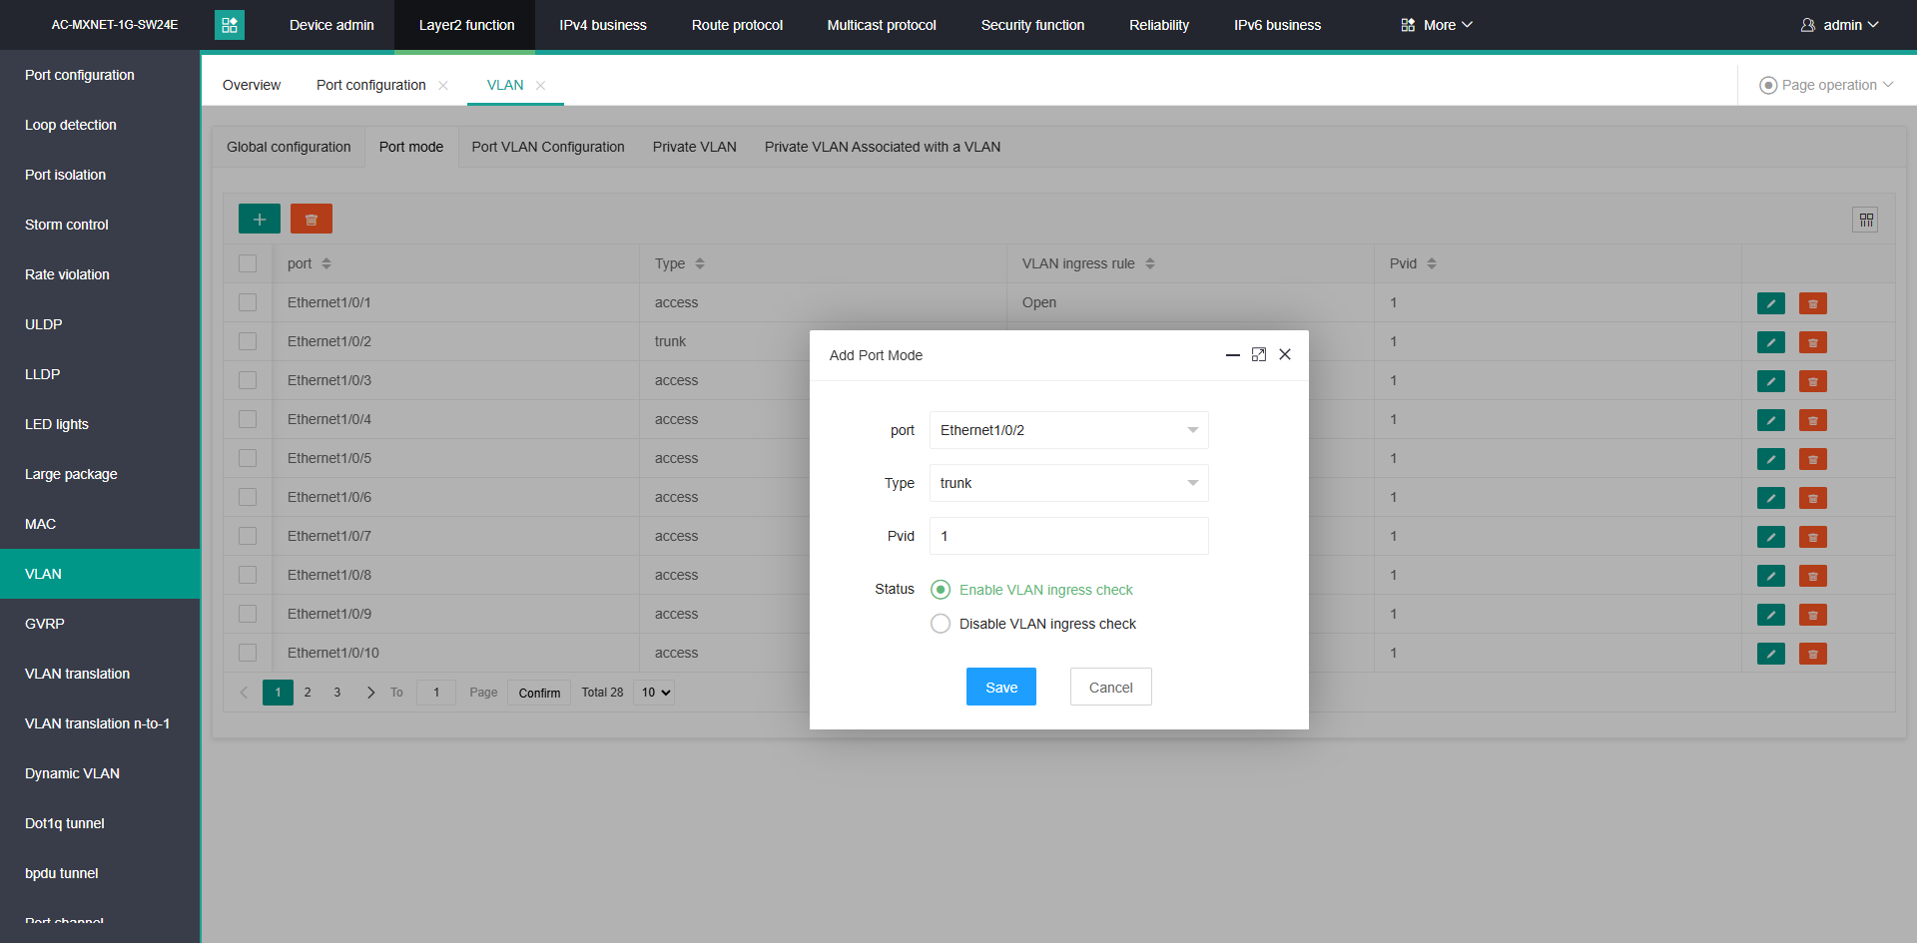The width and height of the screenshot is (1917, 943).
Task: Click the edit pencil icon for Ethernet1/0/10
Action: coord(1770,654)
